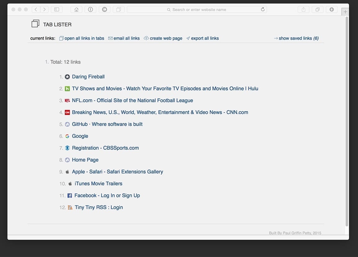
Task: Open the Downloads toolbar icon
Action: click(x=332, y=9)
